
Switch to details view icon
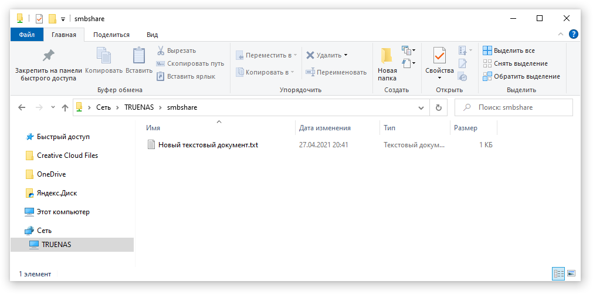point(558,273)
